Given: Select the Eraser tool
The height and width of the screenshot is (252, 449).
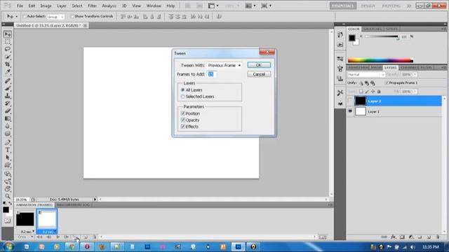Looking at the screenshot, I should point(8,111).
